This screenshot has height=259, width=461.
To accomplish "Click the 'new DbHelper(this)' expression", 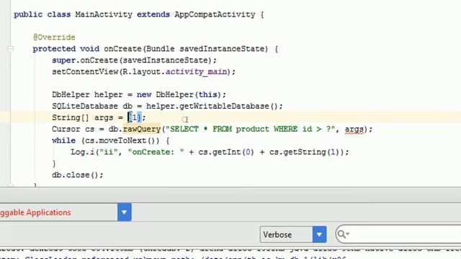I will (179, 94).
